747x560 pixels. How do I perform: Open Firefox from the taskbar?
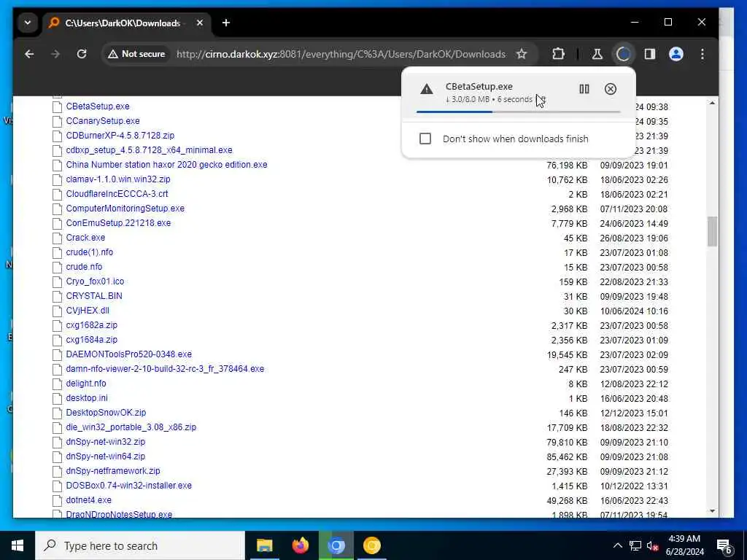point(300,545)
